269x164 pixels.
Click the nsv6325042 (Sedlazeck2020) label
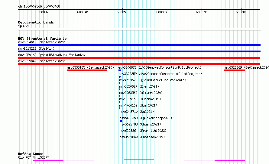click(42, 61)
